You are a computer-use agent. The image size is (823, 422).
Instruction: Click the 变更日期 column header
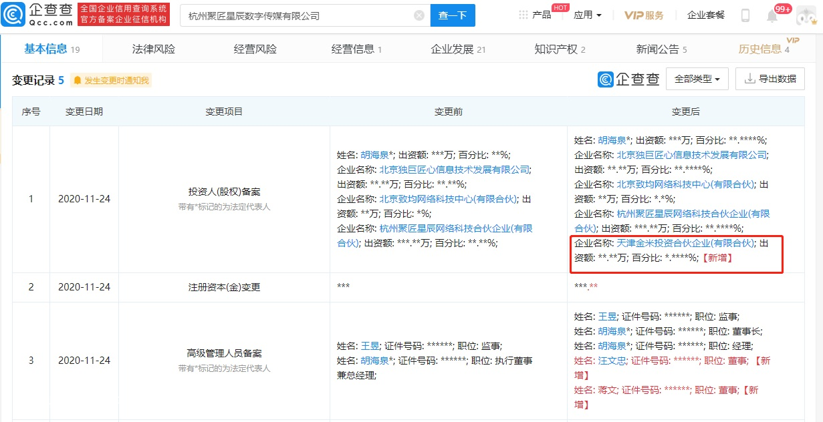click(84, 112)
